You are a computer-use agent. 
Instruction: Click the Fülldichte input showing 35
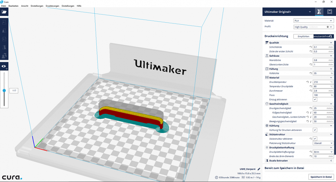pyautogui.click(x=323, y=73)
